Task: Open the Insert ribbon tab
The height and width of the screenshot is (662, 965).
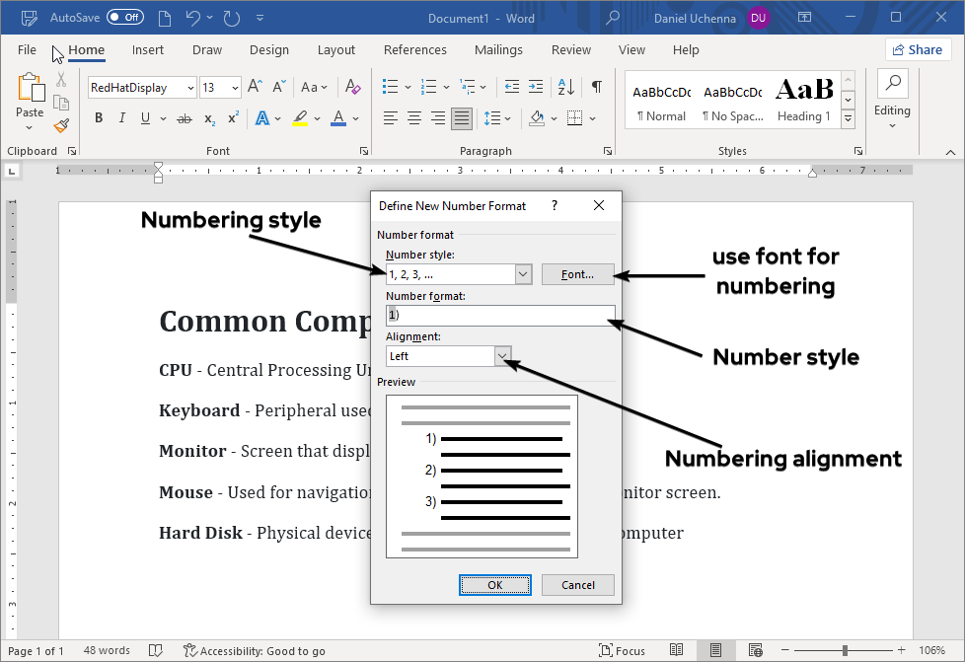Action: pyautogui.click(x=148, y=50)
